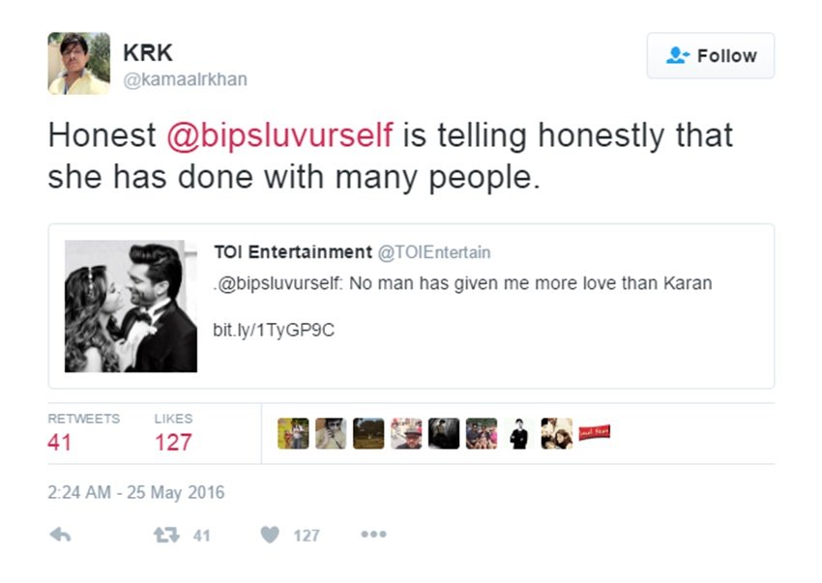Like the tweet with the heart icon

271,535
